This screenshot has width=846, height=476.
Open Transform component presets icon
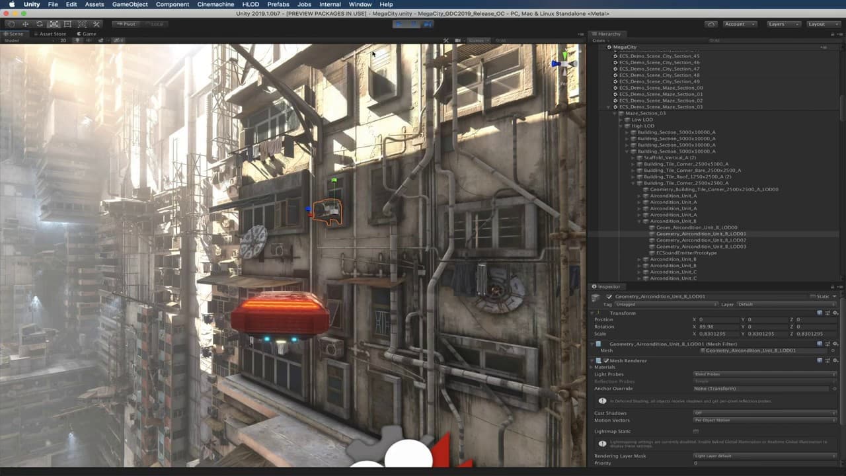click(827, 313)
